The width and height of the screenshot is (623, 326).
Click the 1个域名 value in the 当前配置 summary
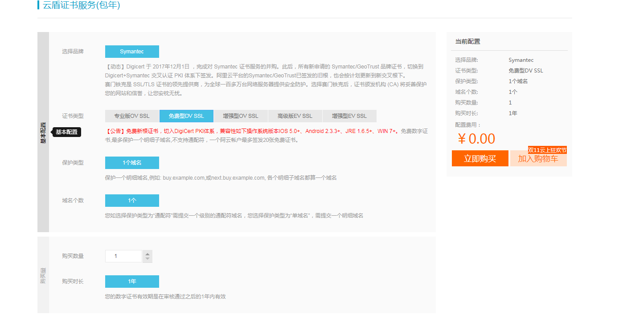(x=518, y=81)
